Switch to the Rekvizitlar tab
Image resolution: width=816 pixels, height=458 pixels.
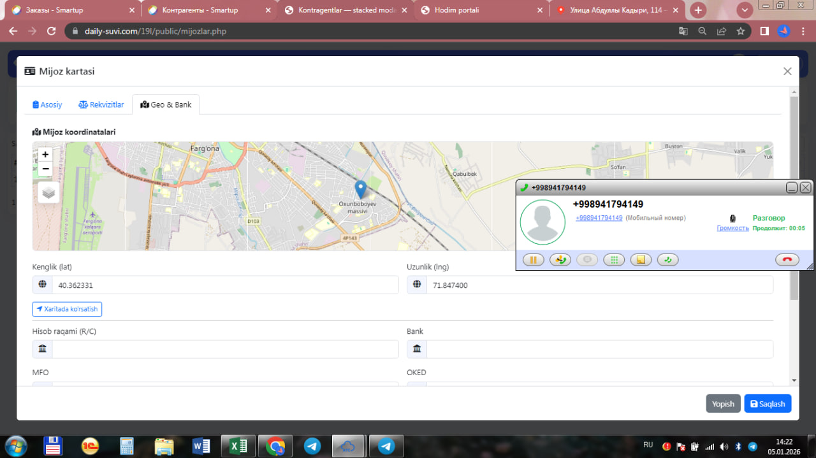pyautogui.click(x=101, y=104)
